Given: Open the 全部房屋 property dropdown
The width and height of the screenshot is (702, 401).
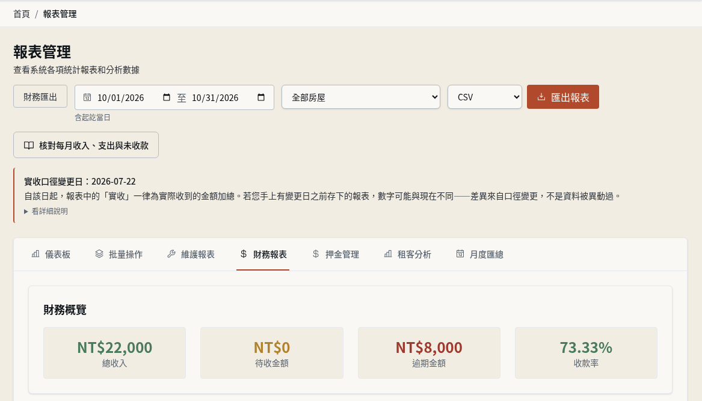Looking at the screenshot, I should (x=361, y=97).
